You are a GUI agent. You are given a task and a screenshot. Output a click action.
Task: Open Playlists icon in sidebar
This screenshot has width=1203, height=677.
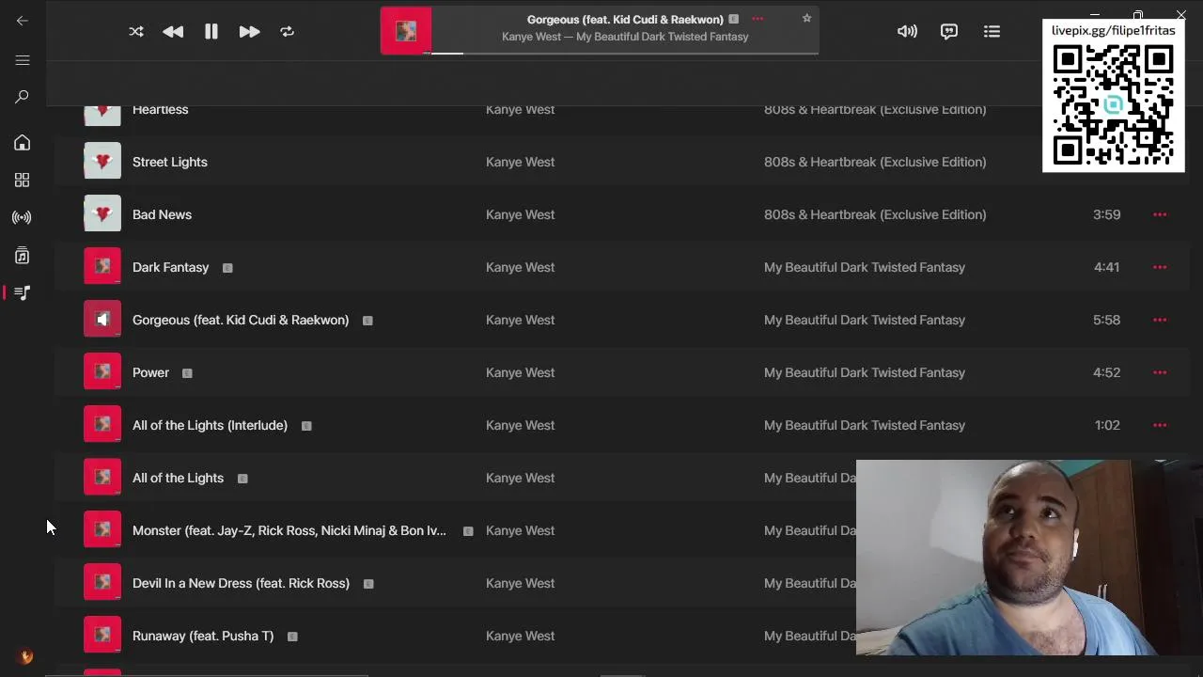tap(23, 292)
